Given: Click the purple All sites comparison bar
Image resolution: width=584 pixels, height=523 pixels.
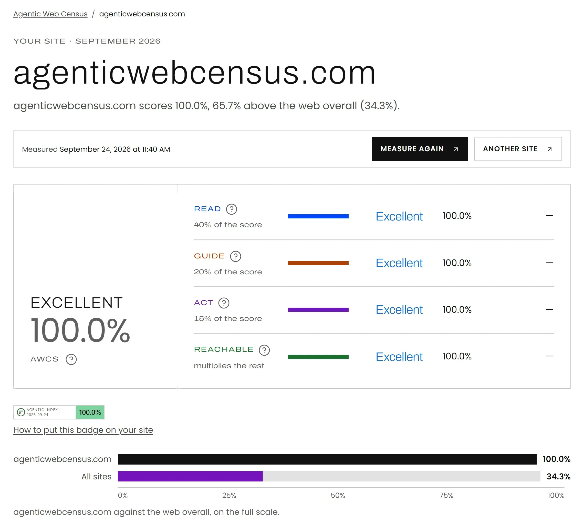Looking at the screenshot, I should pos(190,476).
